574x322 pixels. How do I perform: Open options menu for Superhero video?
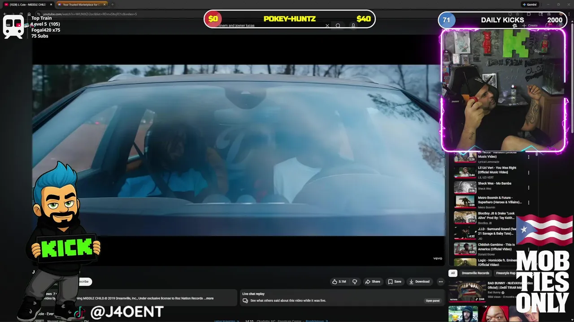(x=529, y=202)
